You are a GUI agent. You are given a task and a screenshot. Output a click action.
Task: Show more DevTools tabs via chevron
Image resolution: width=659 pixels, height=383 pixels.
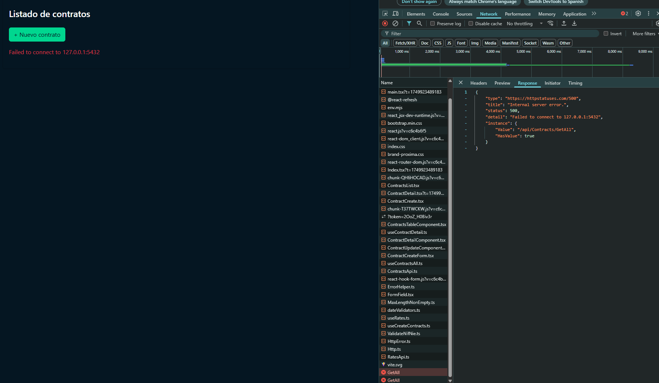pyautogui.click(x=594, y=14)
